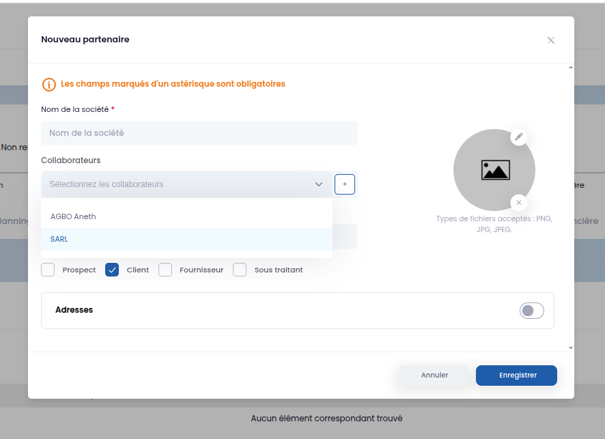
Task: Enable the Sous traitant checkbox
Action: pyautogui.click(x=240, y=270)
